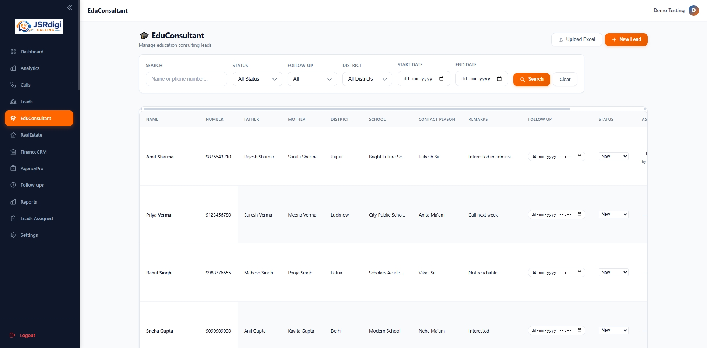Collapse the sidebar with double-chevron icon
707x348 pixels.
coord(69,7)
